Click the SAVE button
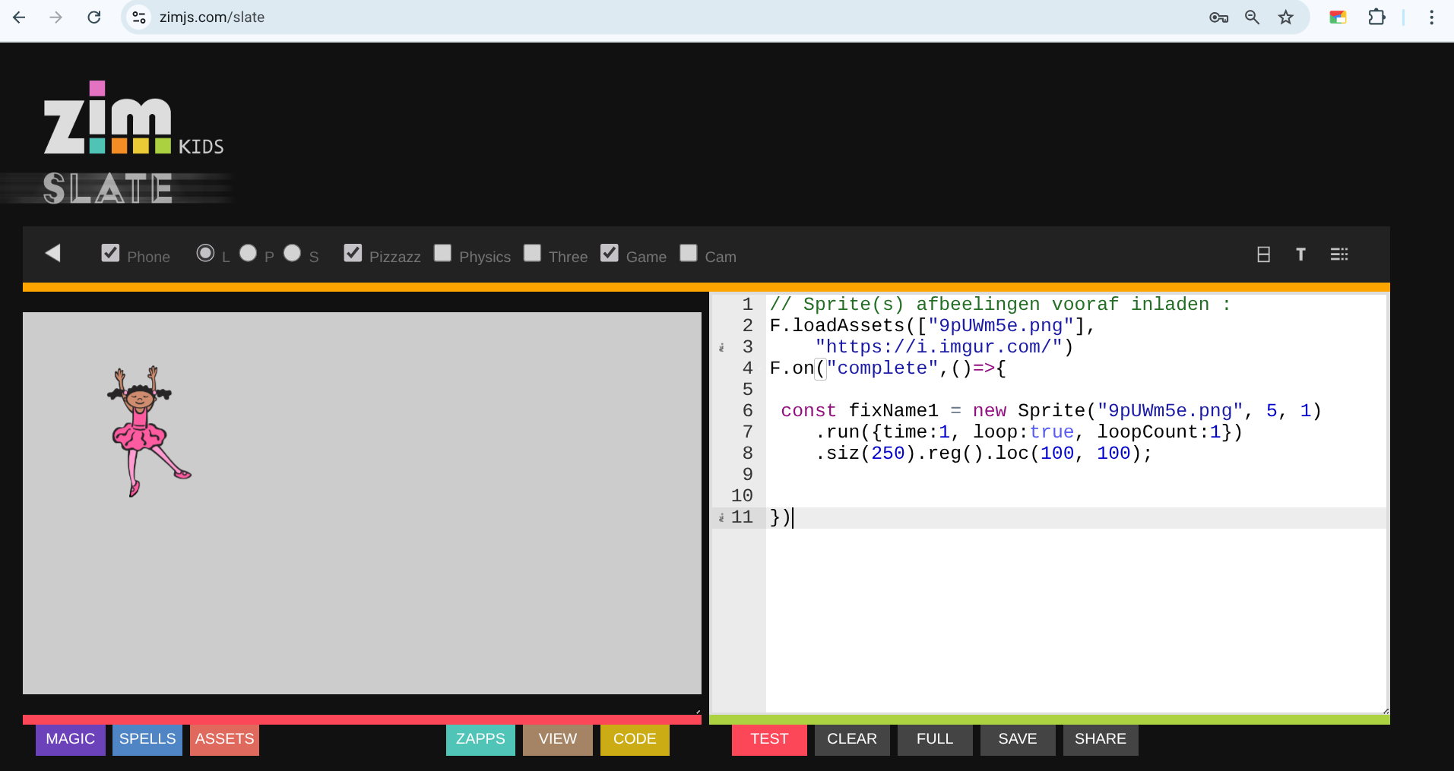Viewport: 1454px width, 771px height. 1017,739
